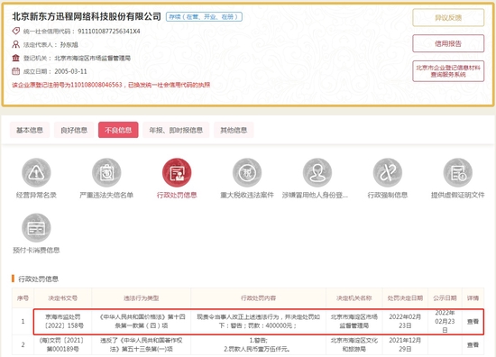Open the 行政强制信息 icon

(x=388, y=173)
